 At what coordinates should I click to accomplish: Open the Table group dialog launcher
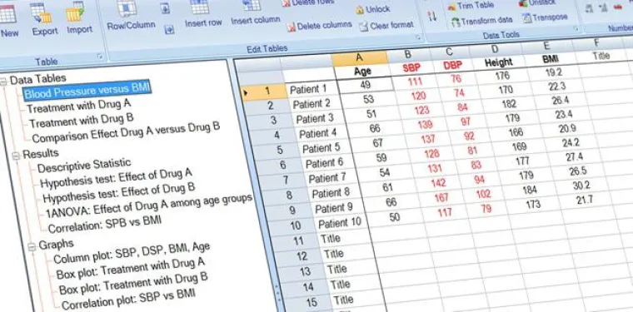(x=100, y=57)
